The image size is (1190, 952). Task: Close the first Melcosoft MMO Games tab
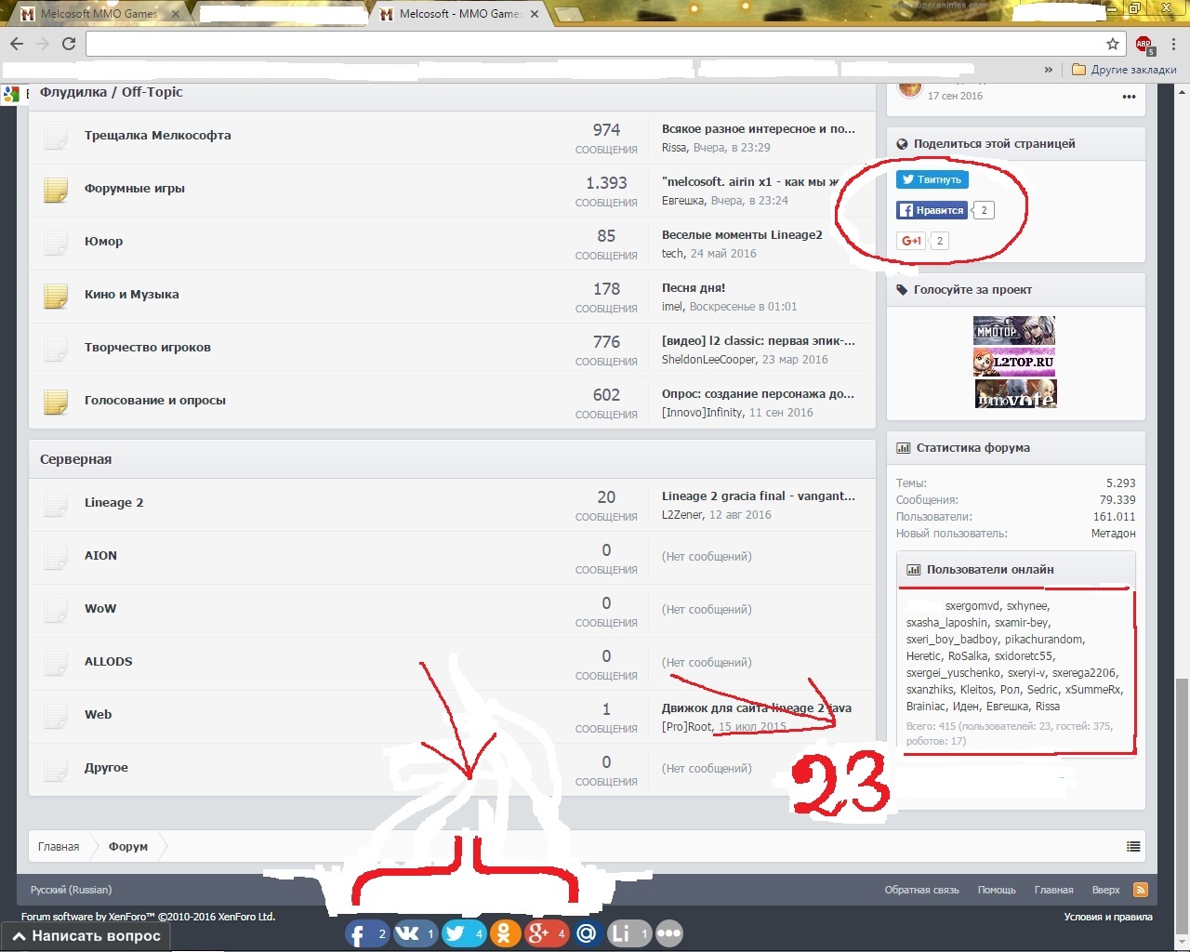click(x=175, y=14)
